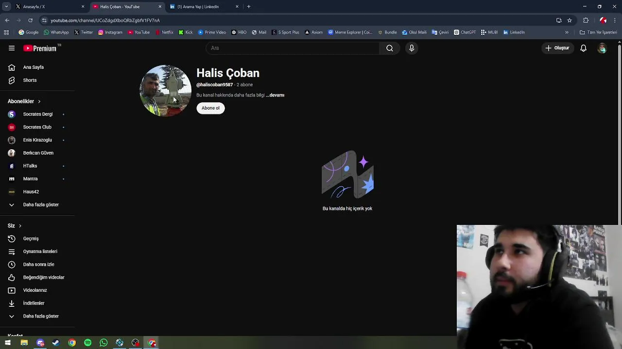The width and height of the screenshot is (622, 349).
Task: Open File Explorer from the taskbar
Action: click(24, 343)
